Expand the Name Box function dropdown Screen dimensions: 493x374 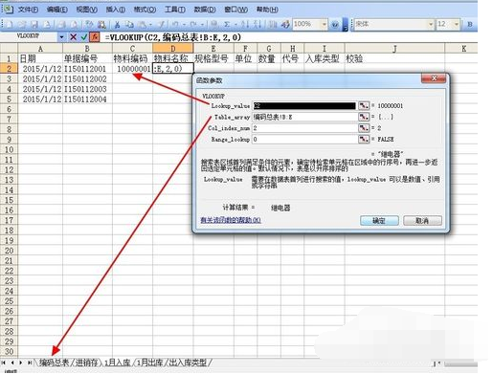click(x=61, y=37)
